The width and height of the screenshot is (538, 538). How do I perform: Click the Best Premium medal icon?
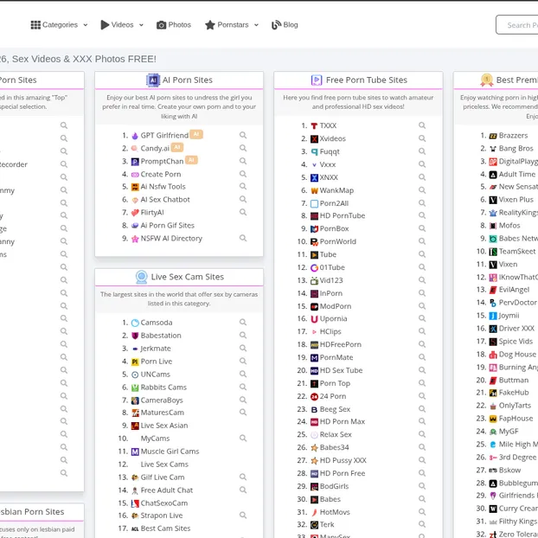coord(486,80)
